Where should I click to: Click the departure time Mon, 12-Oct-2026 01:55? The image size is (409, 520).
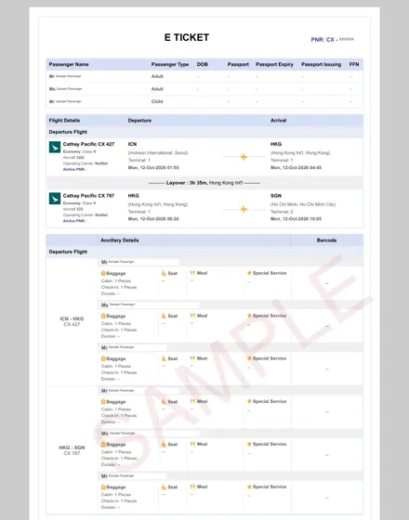[x=153, y=168]
